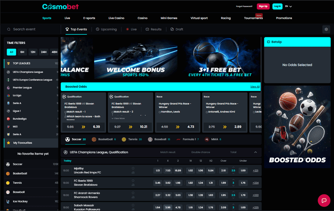
Task: Click the Betslip header icon
Action: tap(268, 42)
